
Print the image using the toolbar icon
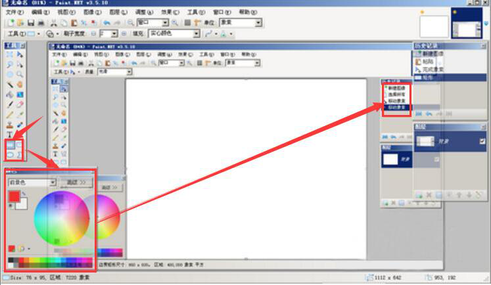click(41, 22)
